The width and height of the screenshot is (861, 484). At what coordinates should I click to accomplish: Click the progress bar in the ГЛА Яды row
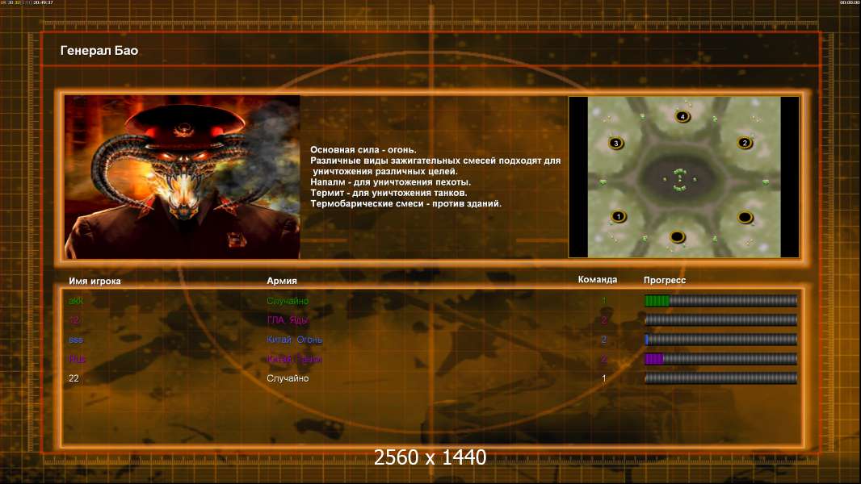[720, 320]
